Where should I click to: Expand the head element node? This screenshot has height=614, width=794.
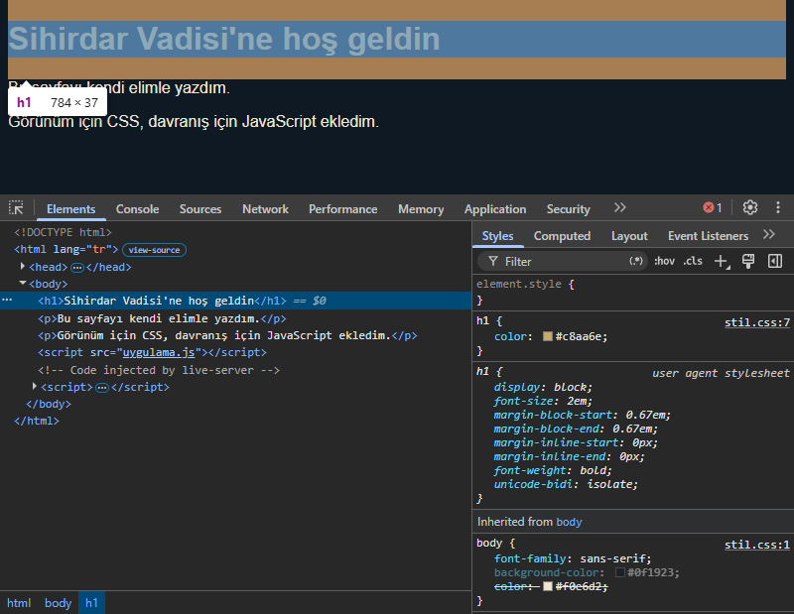(22, 266)
